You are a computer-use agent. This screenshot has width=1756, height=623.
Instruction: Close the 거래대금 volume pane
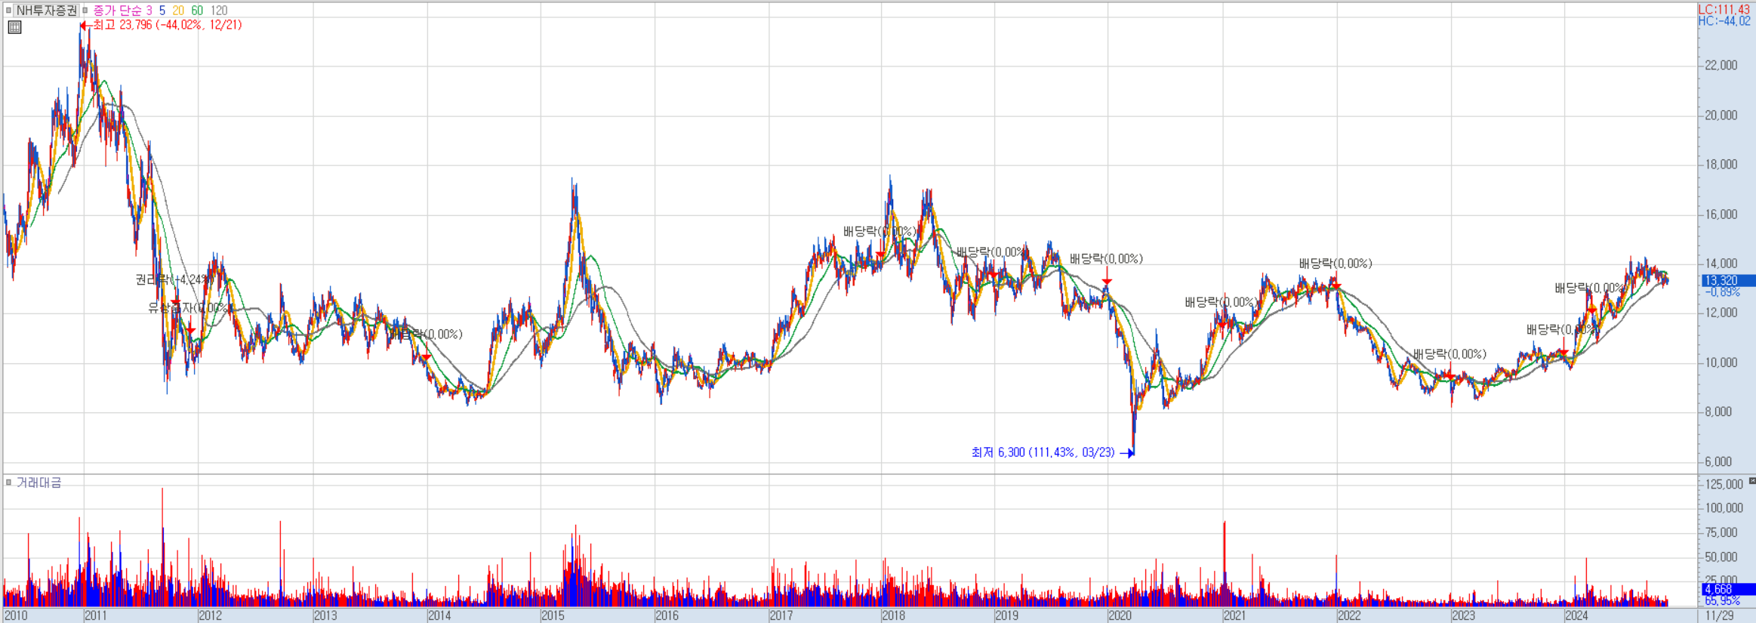(1751, 480)
